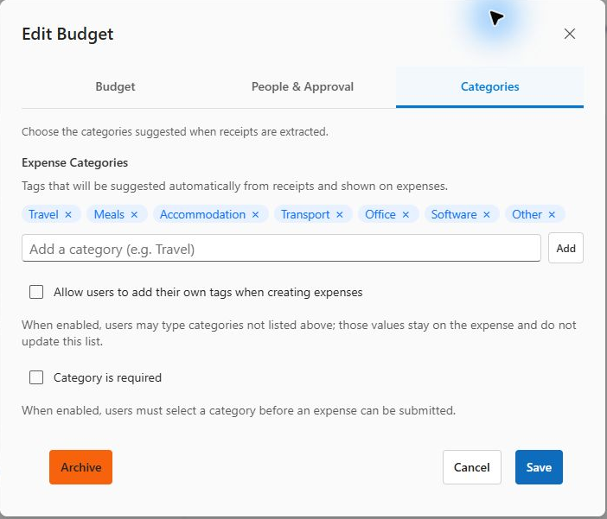The width and height of the screenshot is (607, 519).
Task: Focus the Add a category input field
Action: (x=281, y=249)
